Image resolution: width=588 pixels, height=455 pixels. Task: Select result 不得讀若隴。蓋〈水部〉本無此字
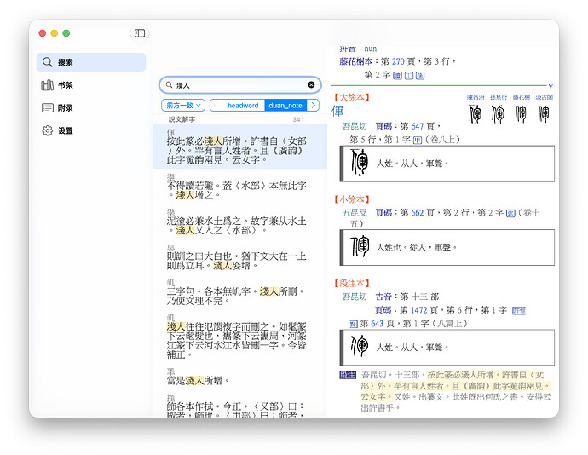tap(240, 187)
